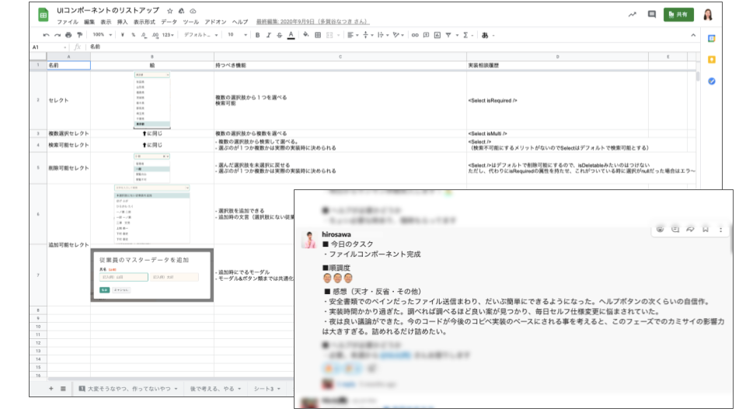Undo the last action
The image size is (746, 419).
(46, 35)
